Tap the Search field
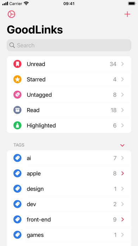138x246 pixels. coord(69,45)
